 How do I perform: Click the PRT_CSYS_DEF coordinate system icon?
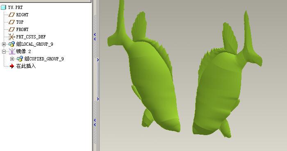[x=12, y=37]
